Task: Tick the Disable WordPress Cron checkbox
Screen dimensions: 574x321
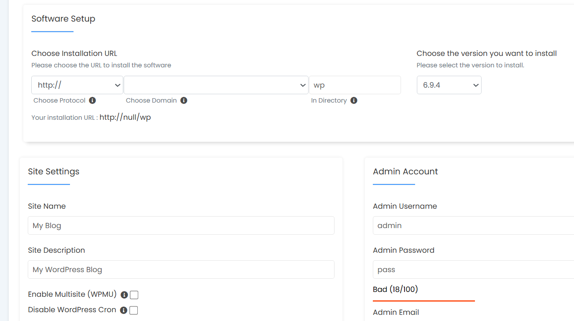Action: pyautogui.click(x=134, y=310)
